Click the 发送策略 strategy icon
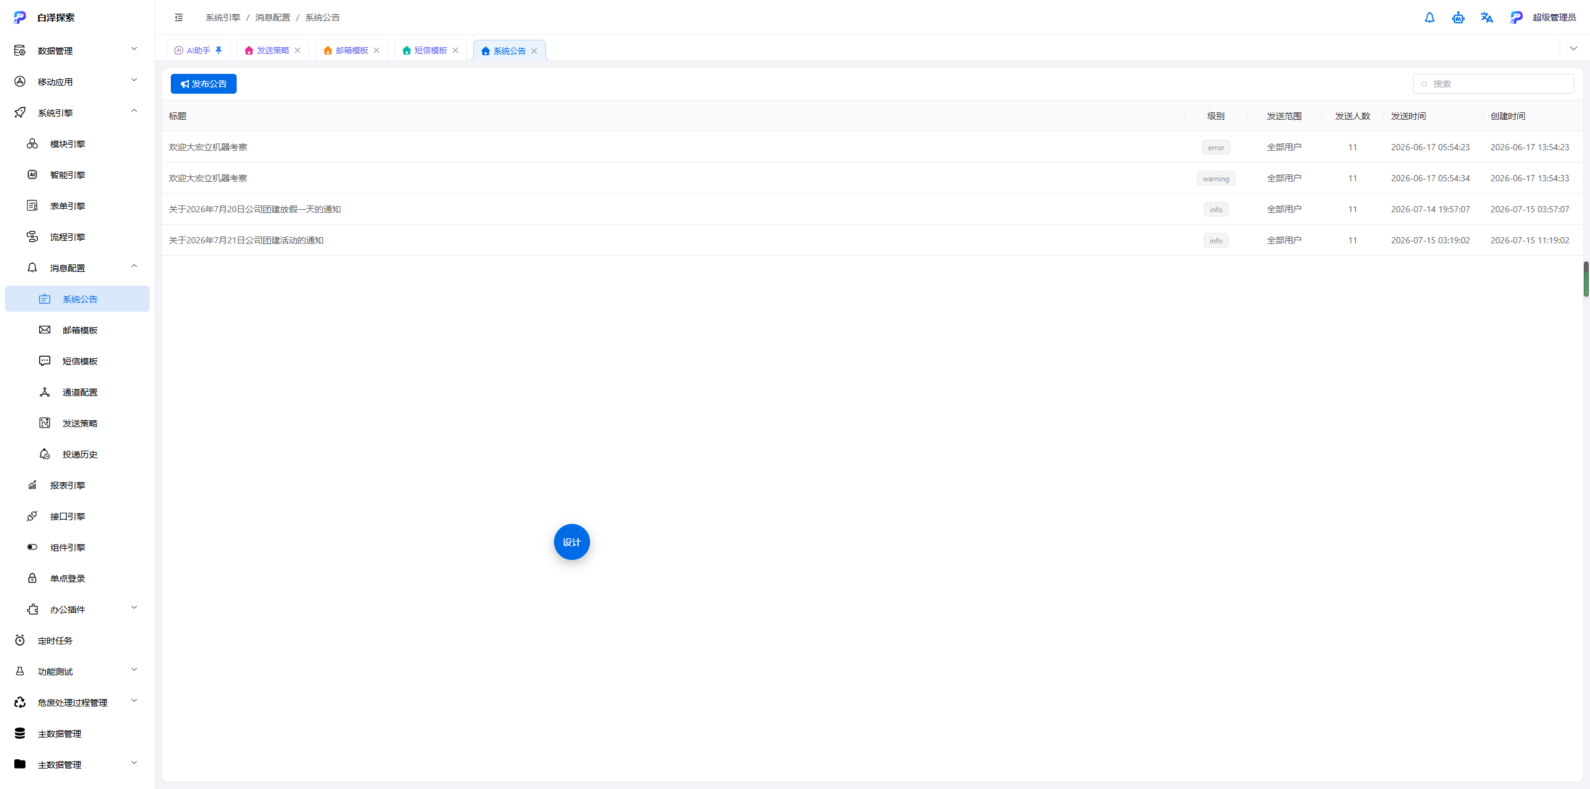 pos(45,423)
